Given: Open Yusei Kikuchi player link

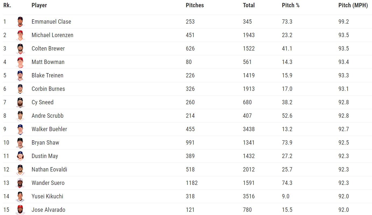Looking at the screenshot, I should (47, 196).
